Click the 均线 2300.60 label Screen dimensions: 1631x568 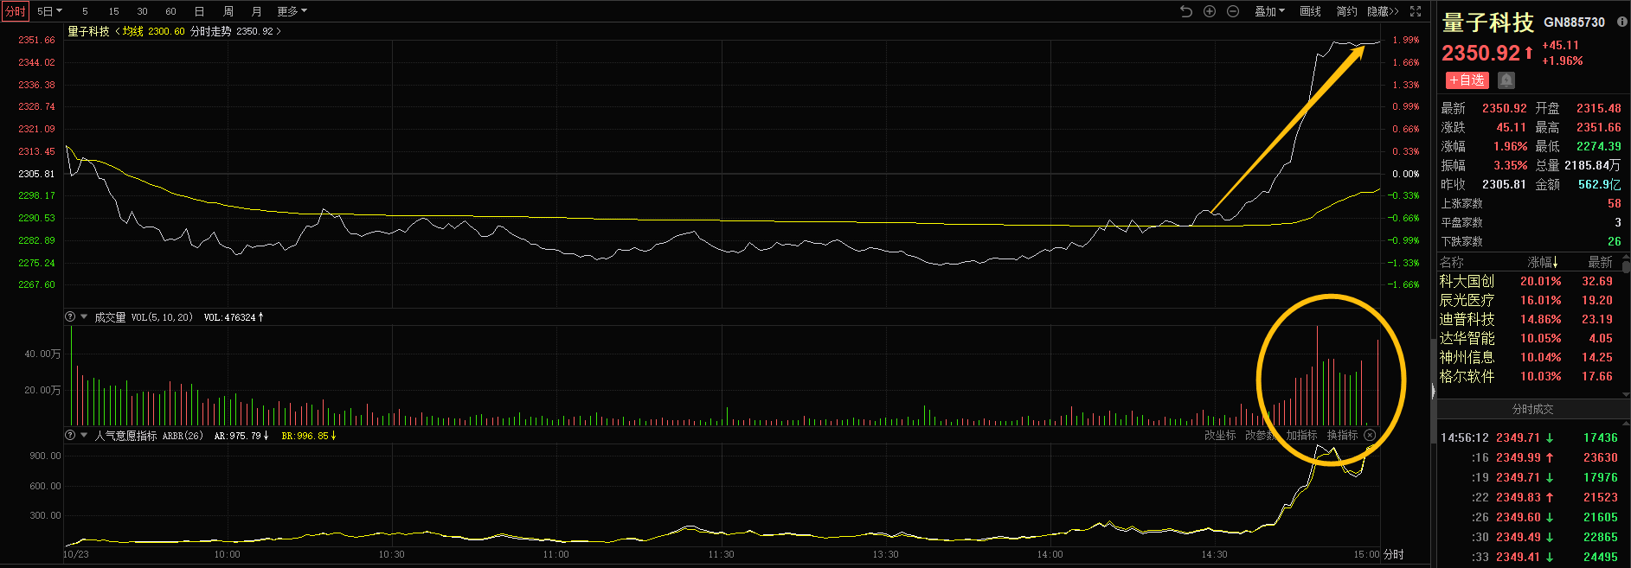[x=153, y=31]
